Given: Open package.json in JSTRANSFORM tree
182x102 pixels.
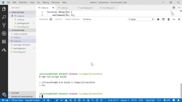Looking at the screenshot, I should 22,48.
